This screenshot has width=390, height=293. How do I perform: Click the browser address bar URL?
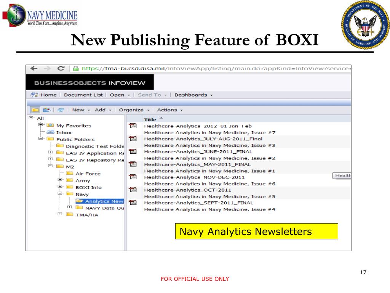(216, 69)
